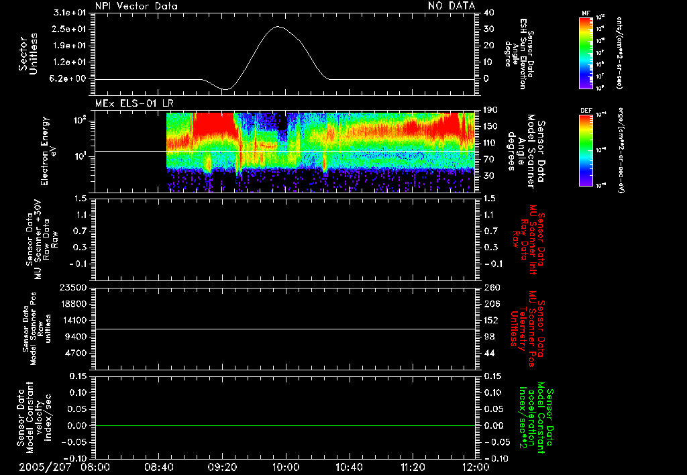Click the 260 telemetry axis tick
This screenshot has height=475, width=687.
[x=492, y=288]
